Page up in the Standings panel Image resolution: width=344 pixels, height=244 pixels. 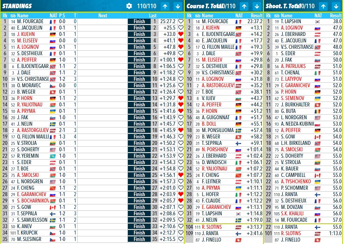(x=165, y=6)
